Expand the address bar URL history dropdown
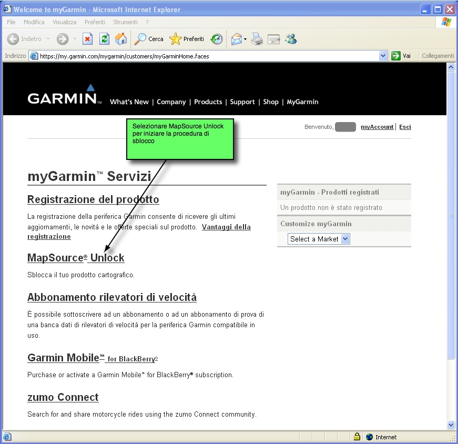The width and height of the screenshot is (458, 444). tap(383, 56)
